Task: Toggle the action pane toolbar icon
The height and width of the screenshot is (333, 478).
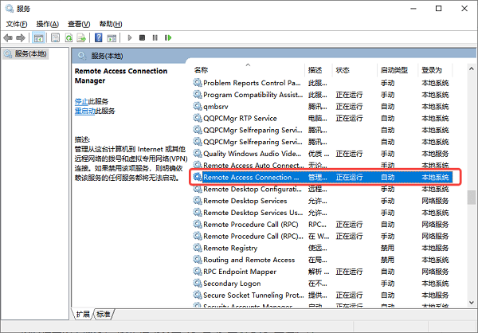Action: [x=112, y=37]
